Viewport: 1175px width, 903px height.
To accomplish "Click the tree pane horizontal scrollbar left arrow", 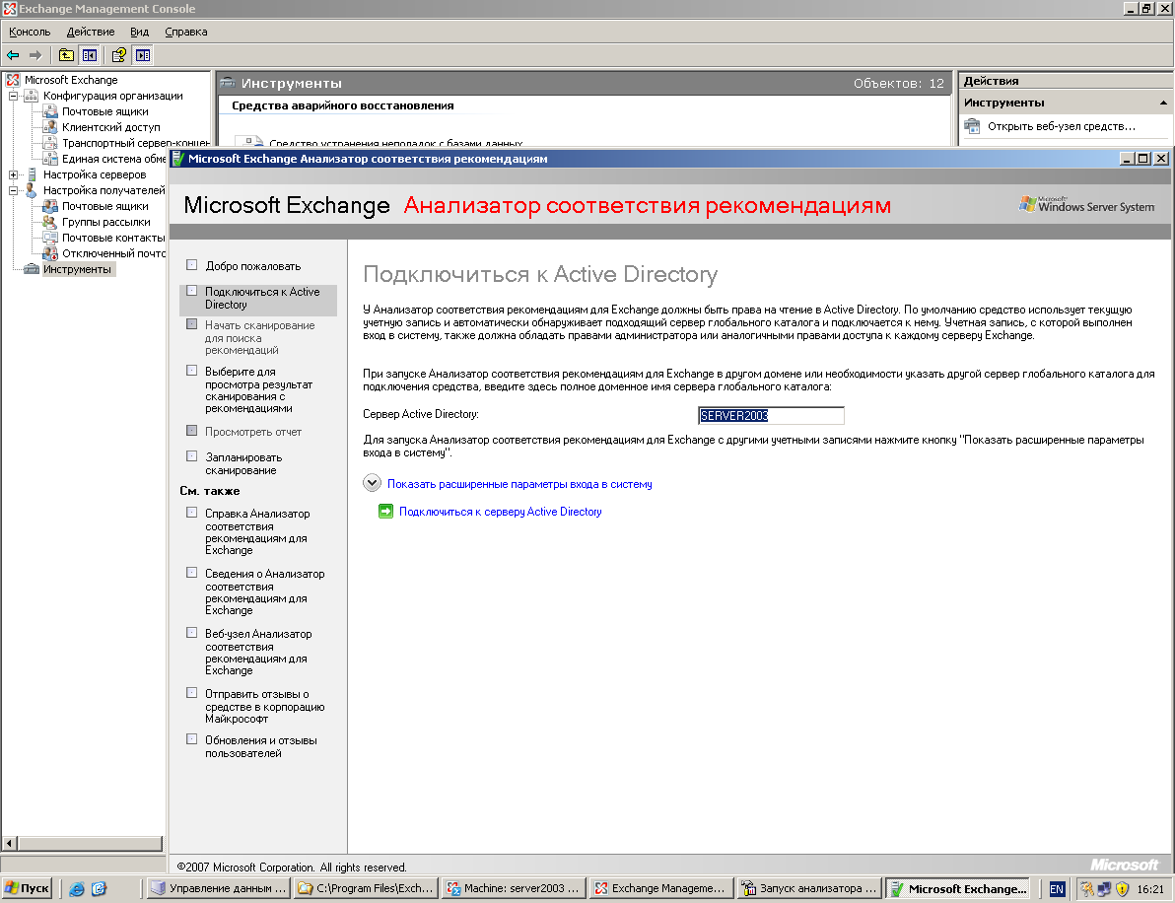I will pyautogui.click(x=9, y=843).
